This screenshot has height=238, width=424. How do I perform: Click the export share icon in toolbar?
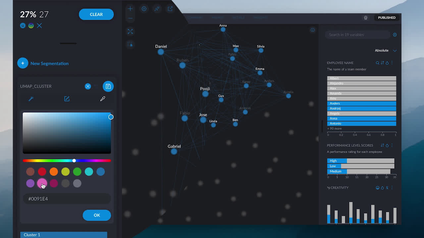coord(170,9)
